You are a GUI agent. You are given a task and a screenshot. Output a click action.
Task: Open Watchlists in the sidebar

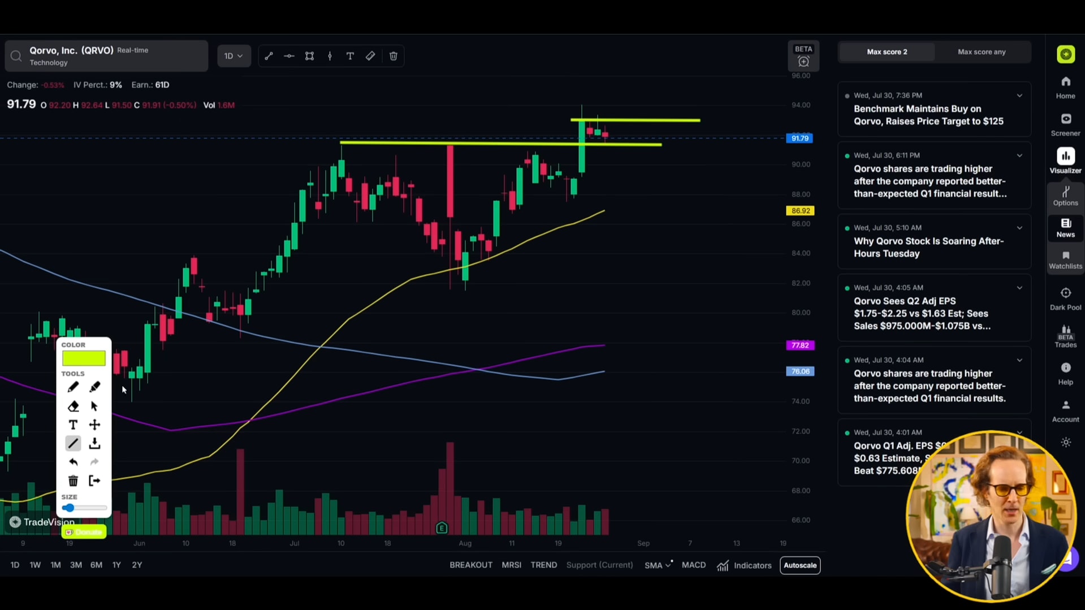1066,260
